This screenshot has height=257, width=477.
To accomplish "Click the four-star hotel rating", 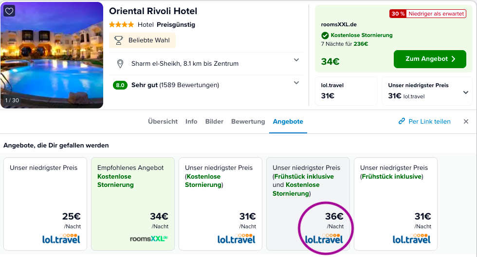I will [x=121, y=25].
